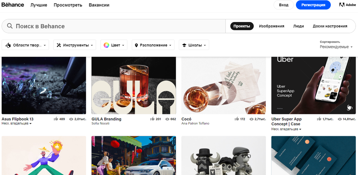Click the 489 likes count
Viewport: 358px width, 175px height.
(62, 119)
